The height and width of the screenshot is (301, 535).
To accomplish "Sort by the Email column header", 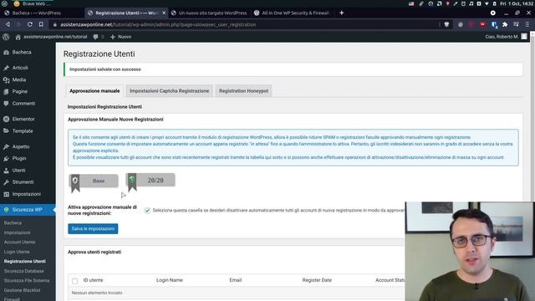I will 236,280.
